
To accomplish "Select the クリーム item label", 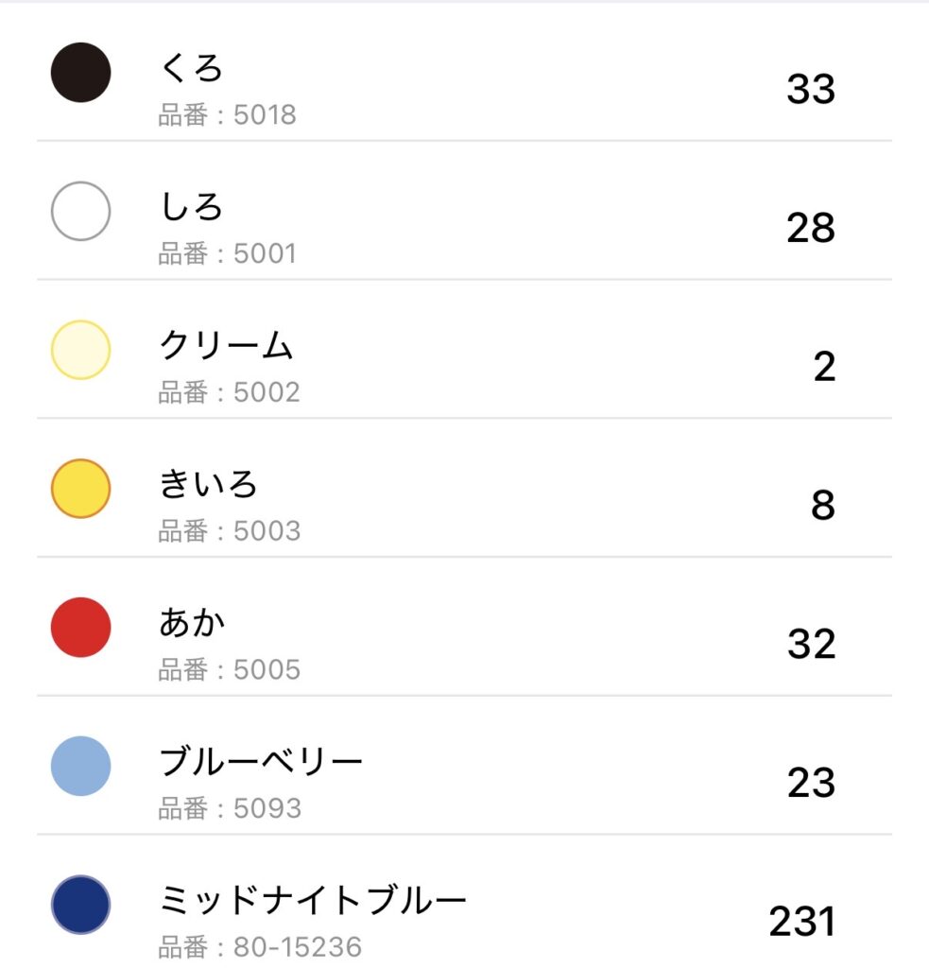I will click(x=227, y=346).
